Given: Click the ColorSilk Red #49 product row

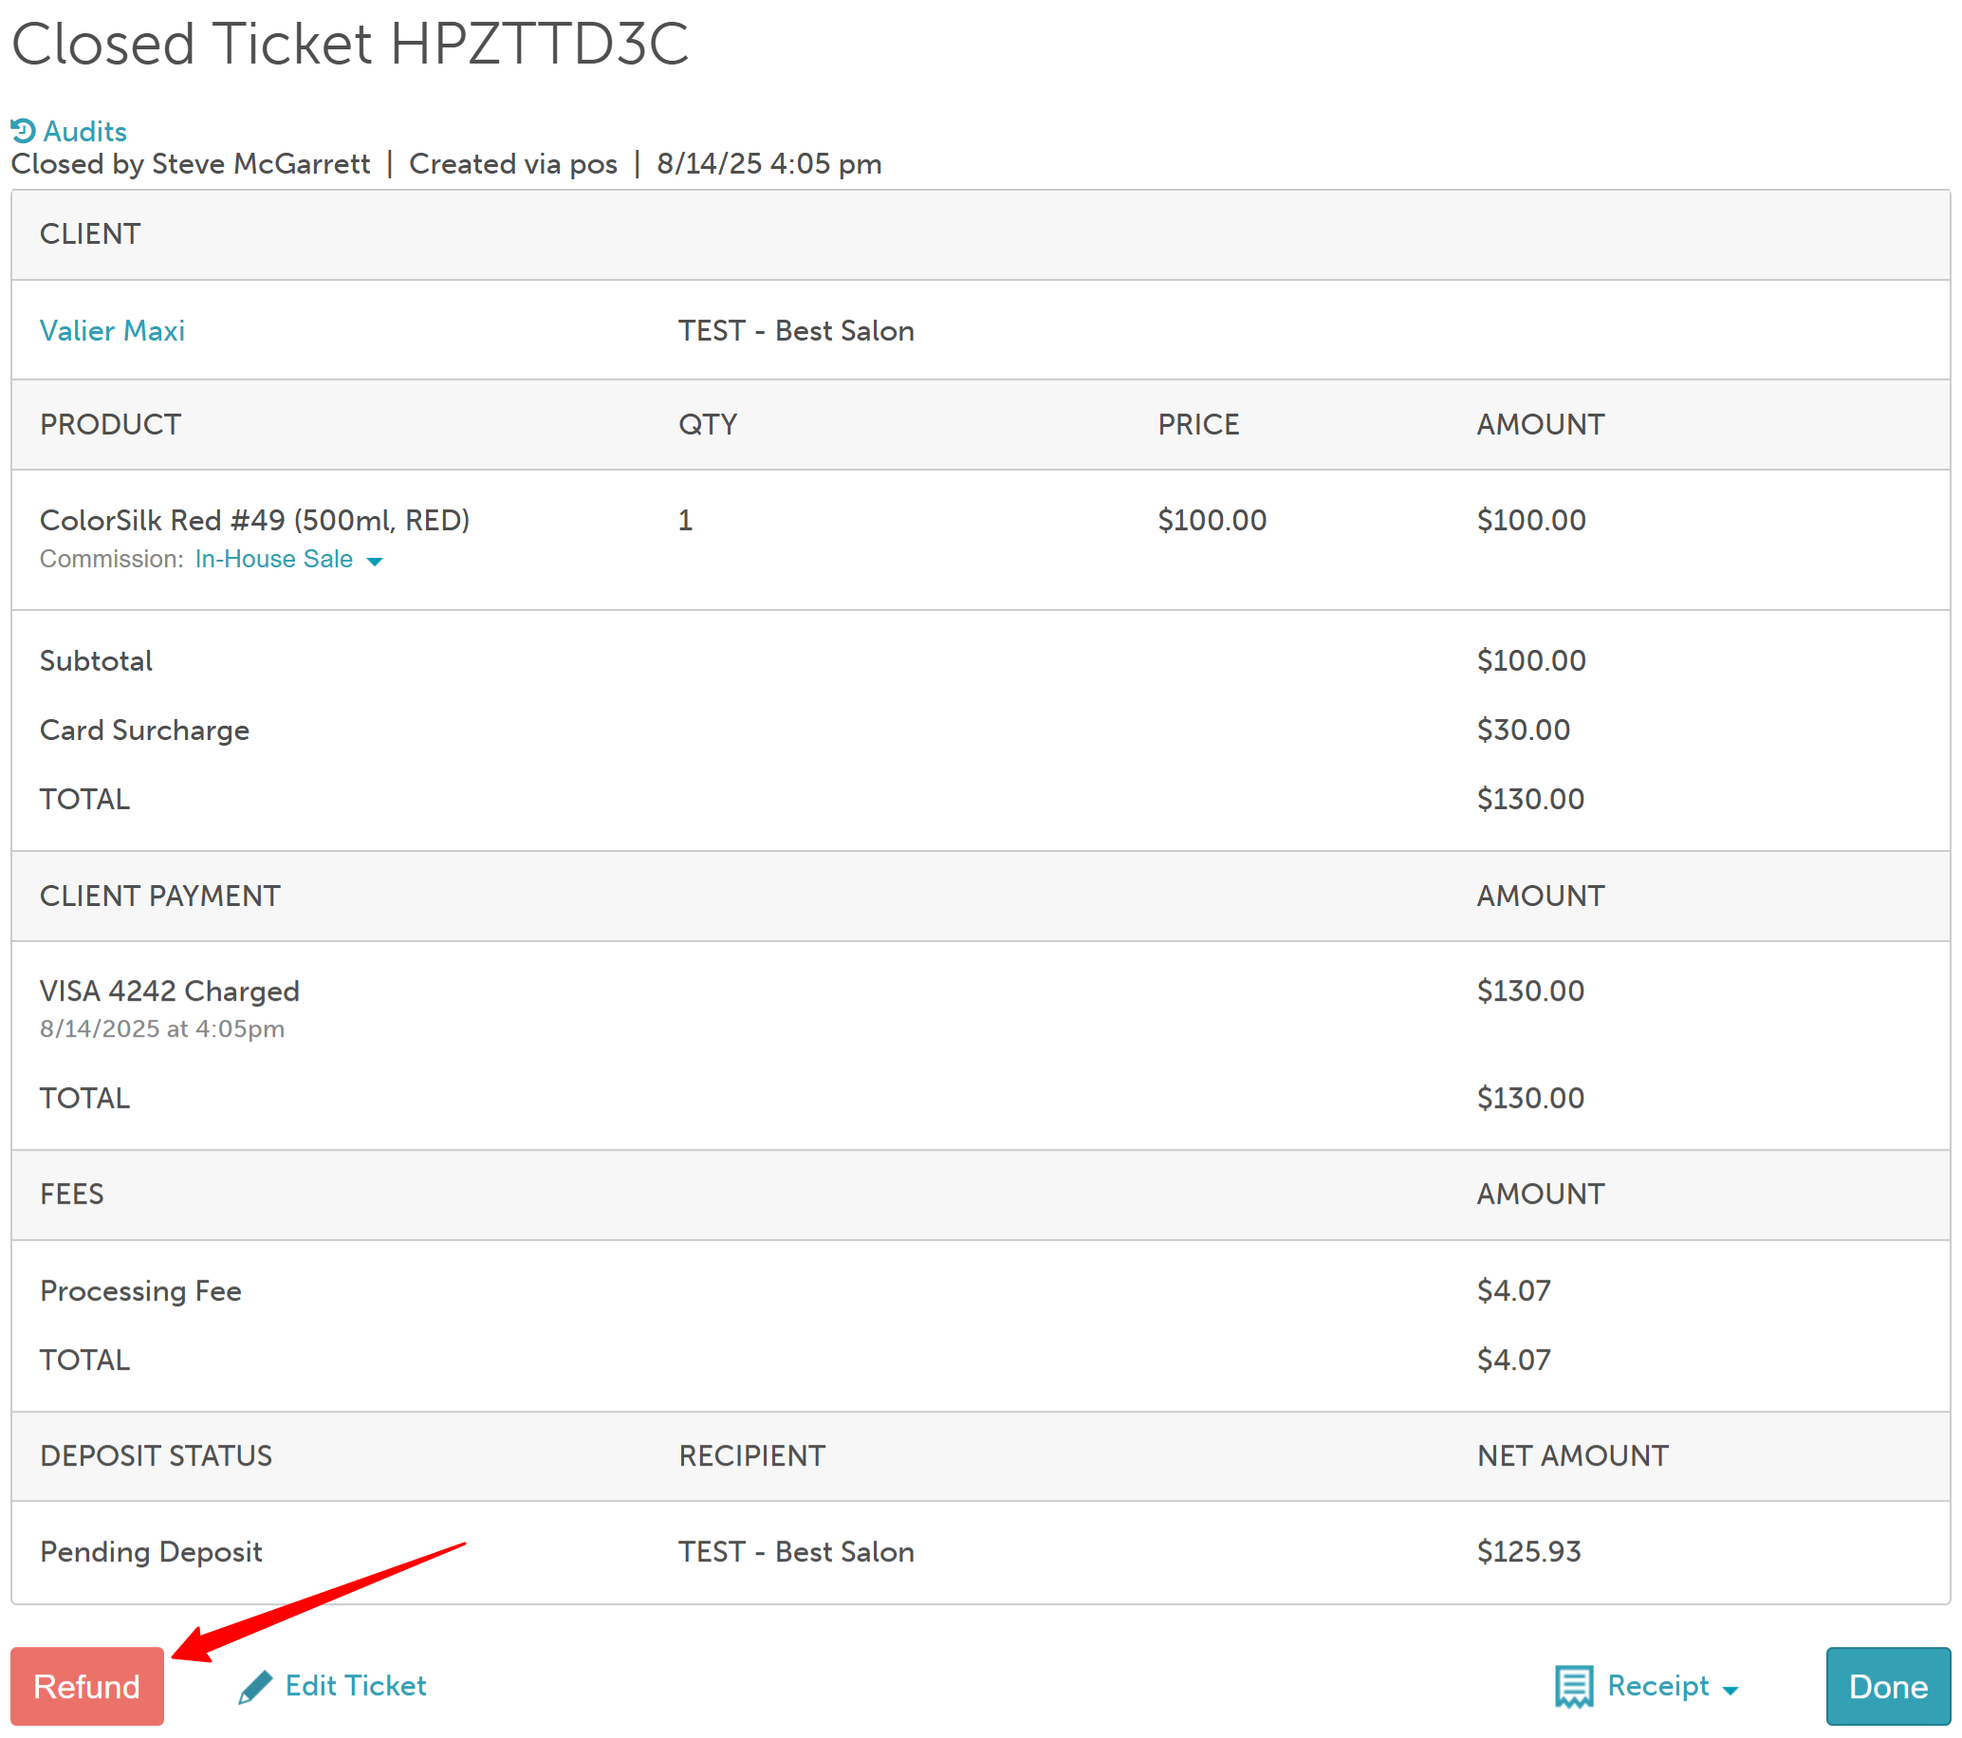Looking at the screenshot, I should 254,520.
